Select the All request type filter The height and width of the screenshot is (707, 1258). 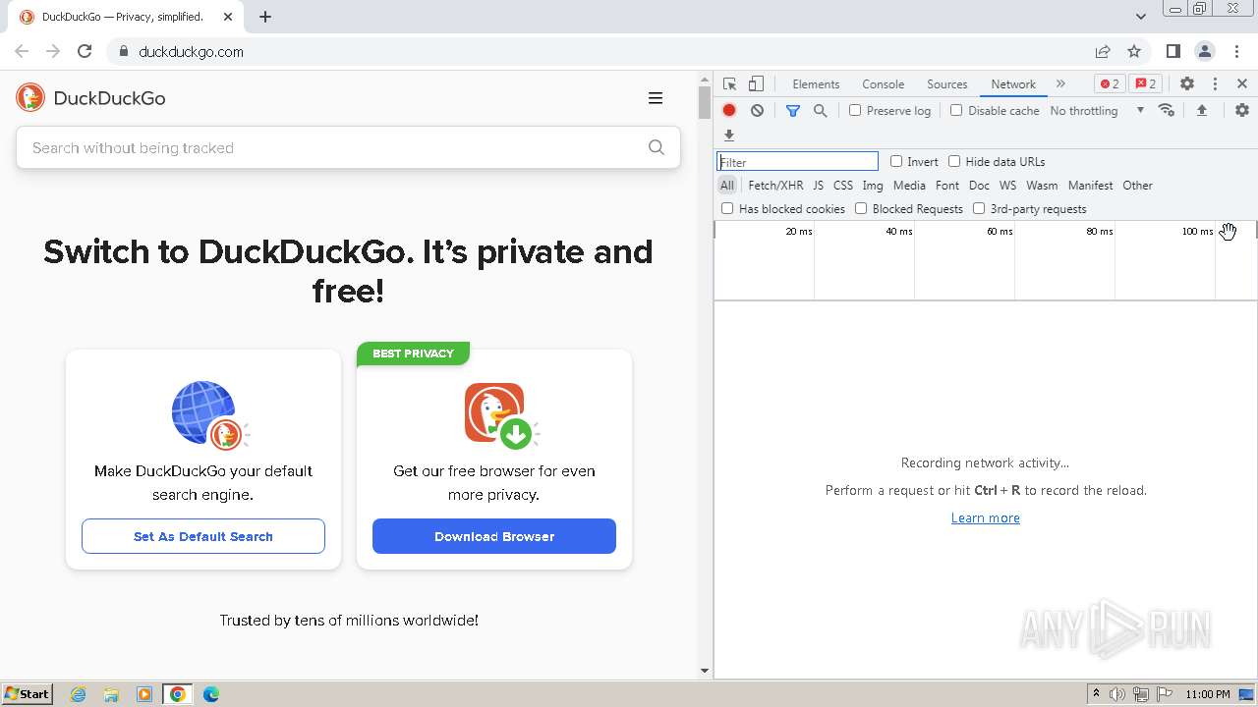727,186
